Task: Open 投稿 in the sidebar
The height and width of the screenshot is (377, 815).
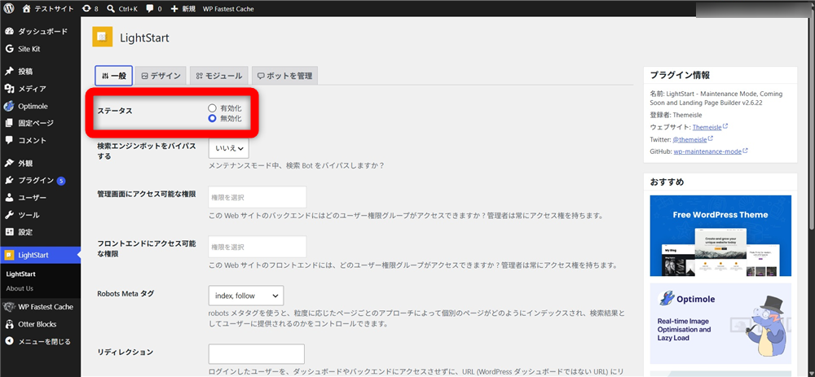Action: tap(40, 71)
